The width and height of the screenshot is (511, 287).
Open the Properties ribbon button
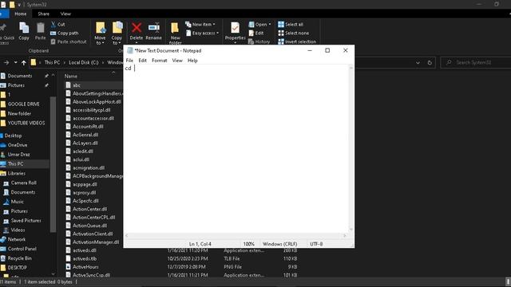pos(235,32)
